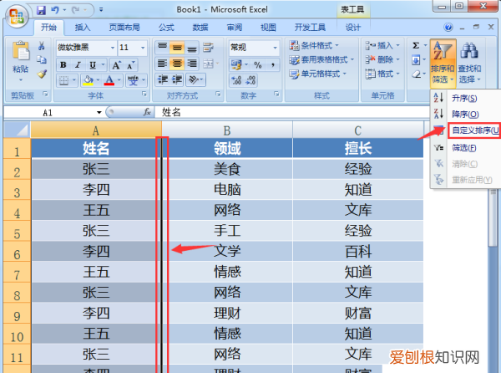Open the borders dropdown arrow

(74, 80)
